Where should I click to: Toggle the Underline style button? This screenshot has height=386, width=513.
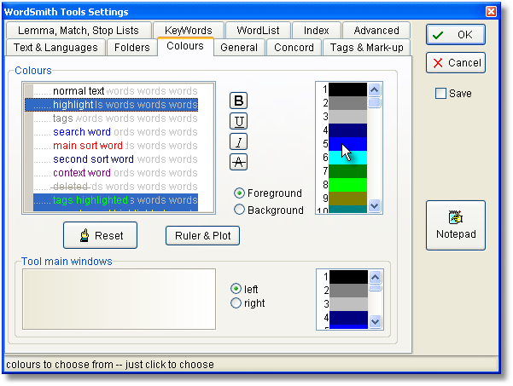239,121
